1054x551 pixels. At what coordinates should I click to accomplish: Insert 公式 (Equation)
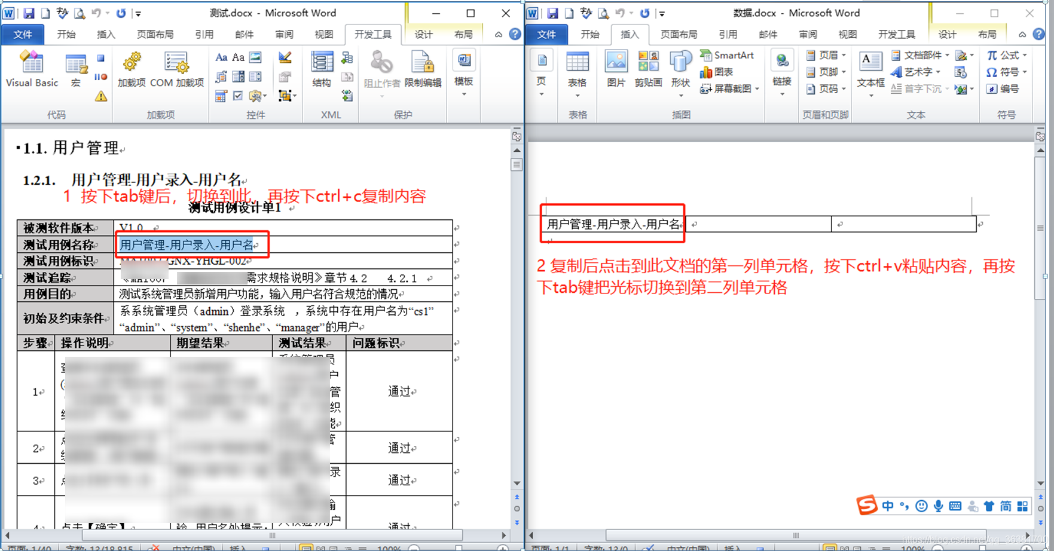1007,55
